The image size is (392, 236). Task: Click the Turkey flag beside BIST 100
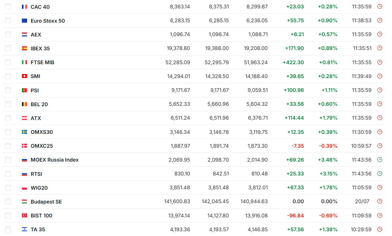point(24,215)
